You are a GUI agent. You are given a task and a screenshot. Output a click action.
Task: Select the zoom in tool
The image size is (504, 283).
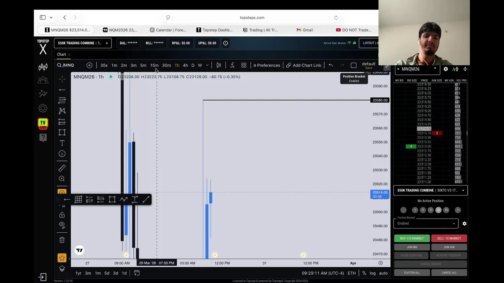click(x=62, y=179)
